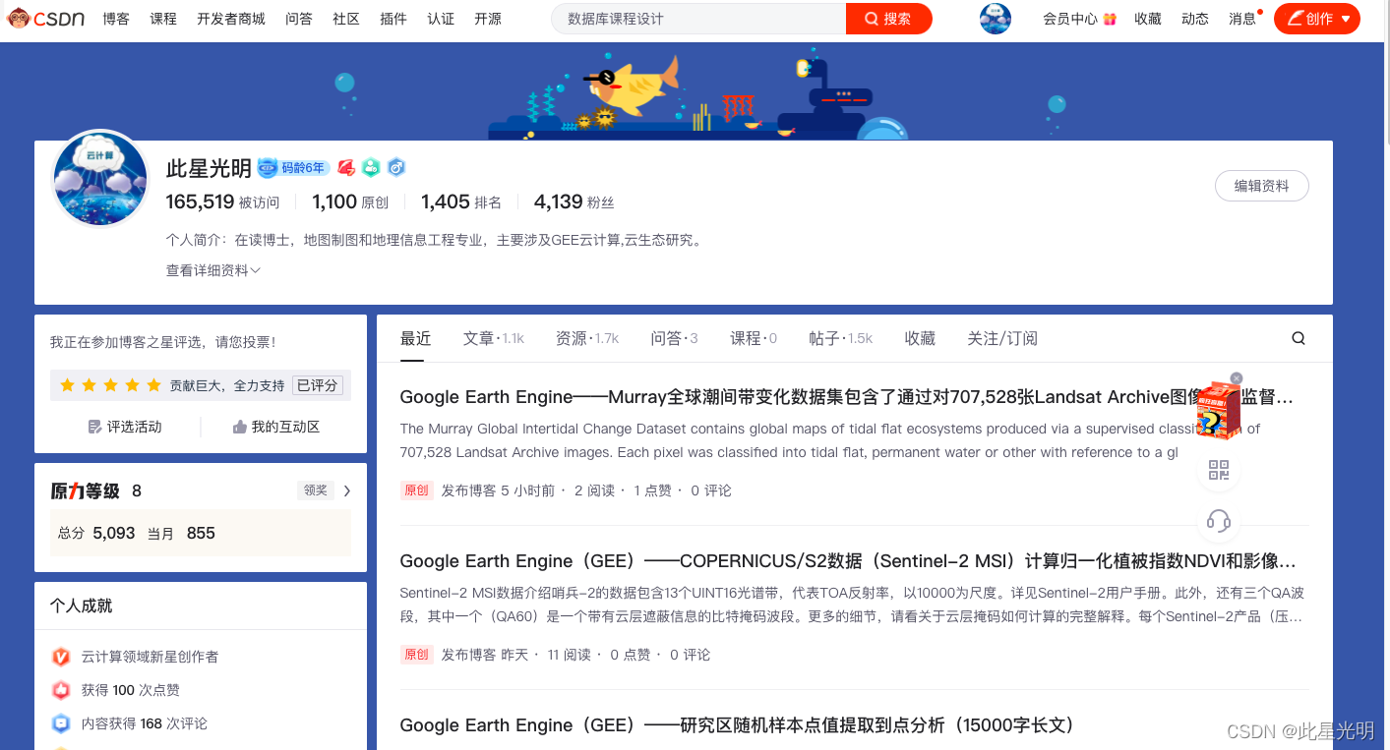Open 会员中心 link

(x=1070, y=19)
